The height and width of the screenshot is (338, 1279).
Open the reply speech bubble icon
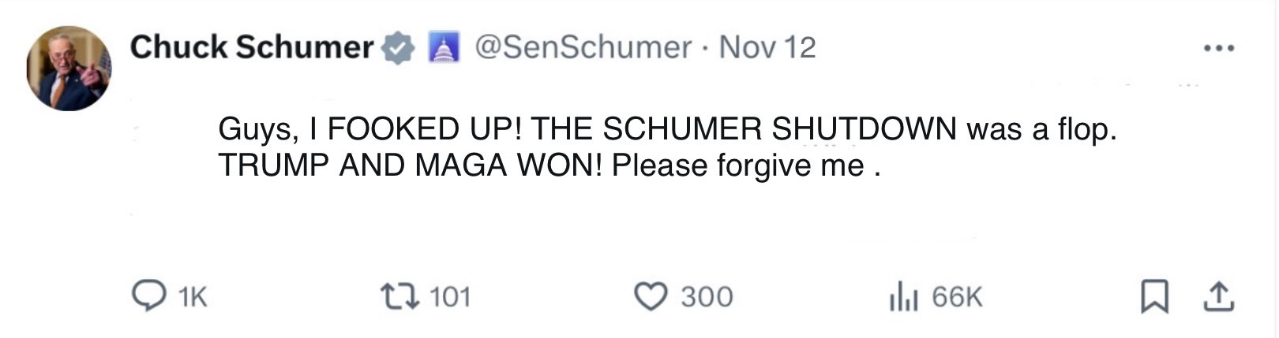tap(148, 297)
